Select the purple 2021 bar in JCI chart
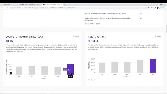Viewport: 167px width, 94px height. (x=70, y=69)
